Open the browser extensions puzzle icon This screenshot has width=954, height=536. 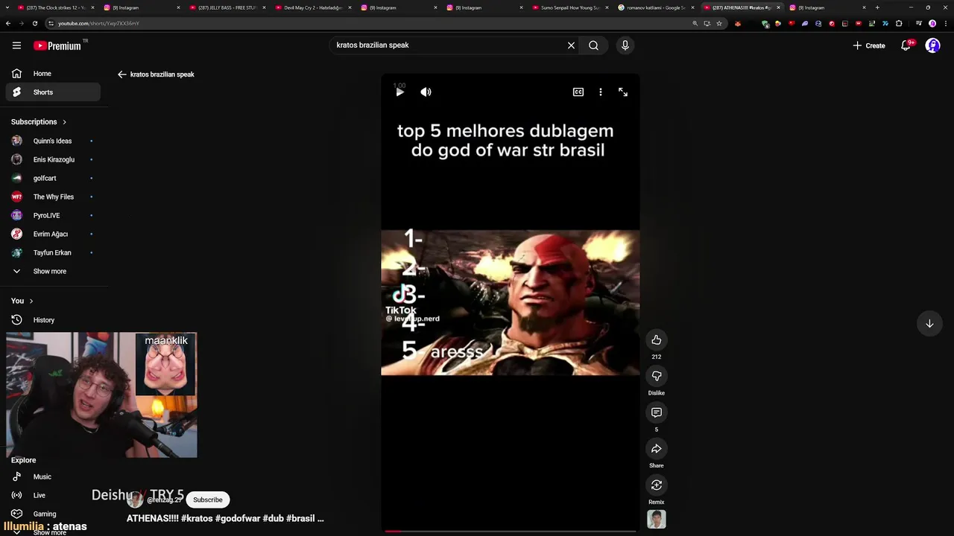[899, 23]
